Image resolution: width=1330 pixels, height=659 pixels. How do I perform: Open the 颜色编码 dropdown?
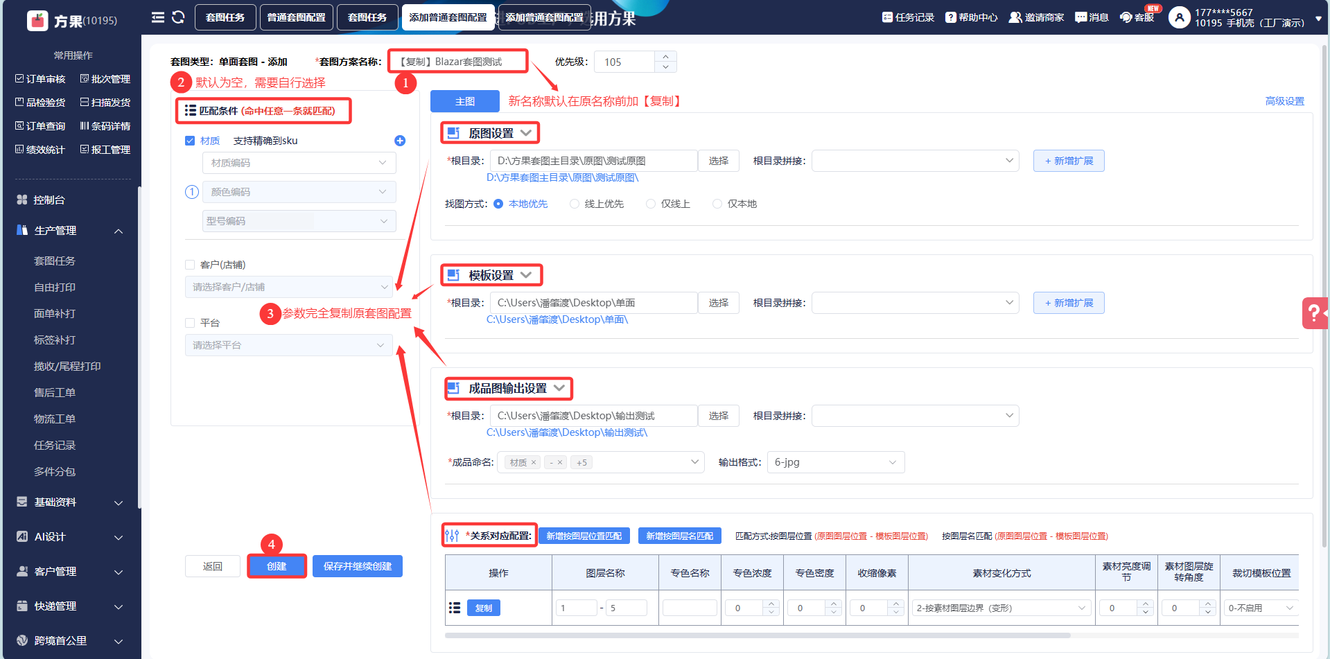click(x=299, y=192)
